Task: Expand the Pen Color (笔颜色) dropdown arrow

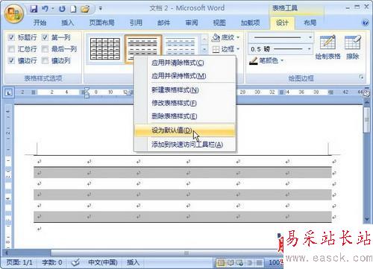Action: [282, 60]
